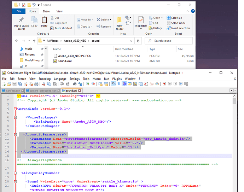Click Select all in Explorer ribbon
The height and width of the screenshot is (192, 244).
pyautogui.click(x=174, y=18)
